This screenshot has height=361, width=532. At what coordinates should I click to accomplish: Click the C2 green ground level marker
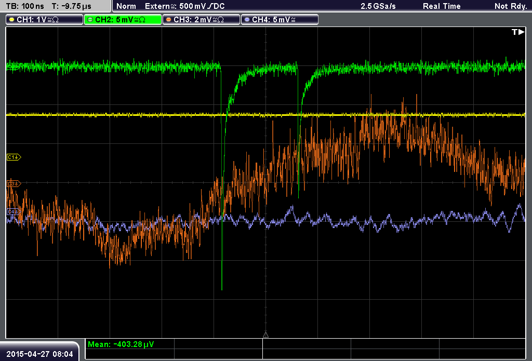click(14, 66)
